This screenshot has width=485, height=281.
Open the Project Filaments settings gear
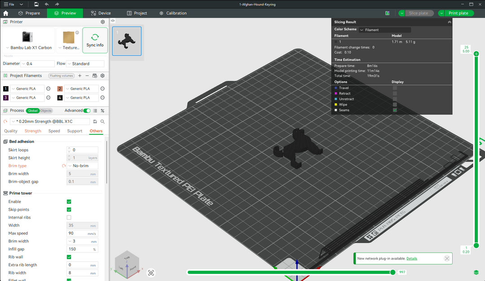coord(102,76)
